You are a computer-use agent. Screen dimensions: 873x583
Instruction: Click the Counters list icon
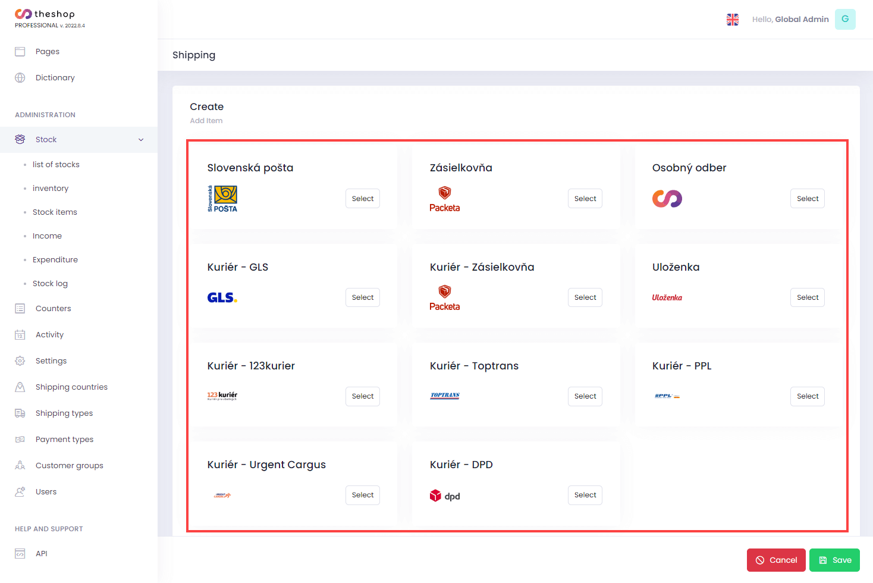[x=20, y=309]
